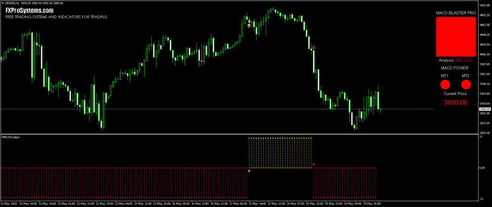Click the yellow buy arrow on price chart
Image resolution: width=492 pixels, height=207 pixels.
coord(248,25)
